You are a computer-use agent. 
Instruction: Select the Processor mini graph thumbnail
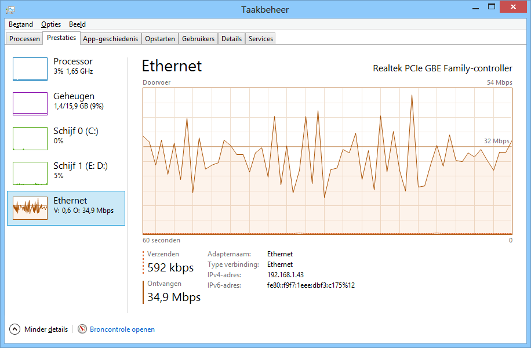(30, 68)
